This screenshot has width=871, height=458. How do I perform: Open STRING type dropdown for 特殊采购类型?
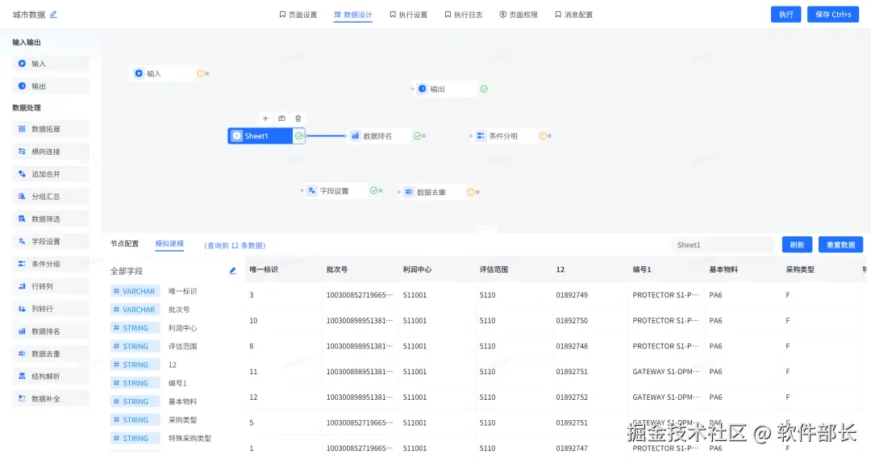[135, 438]
